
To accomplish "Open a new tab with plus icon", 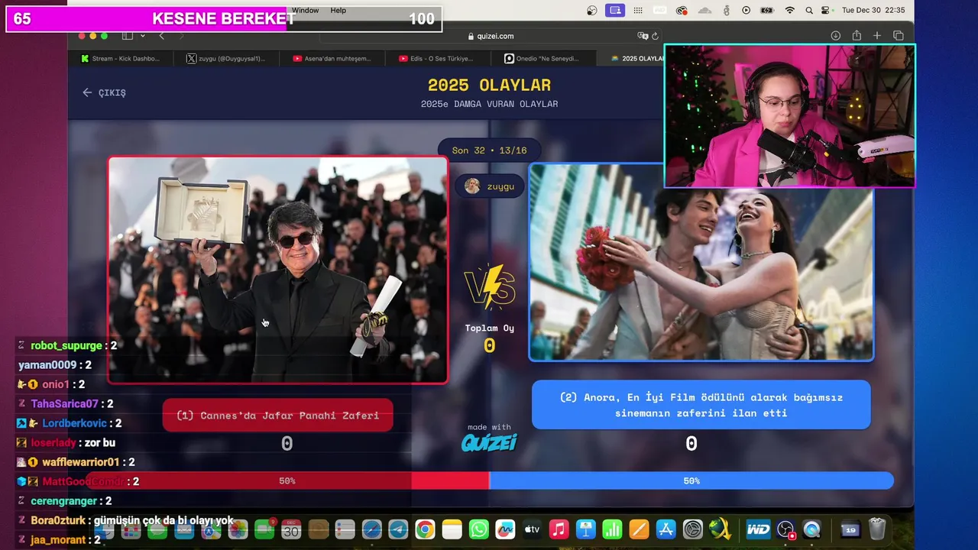I will (877, 36).
